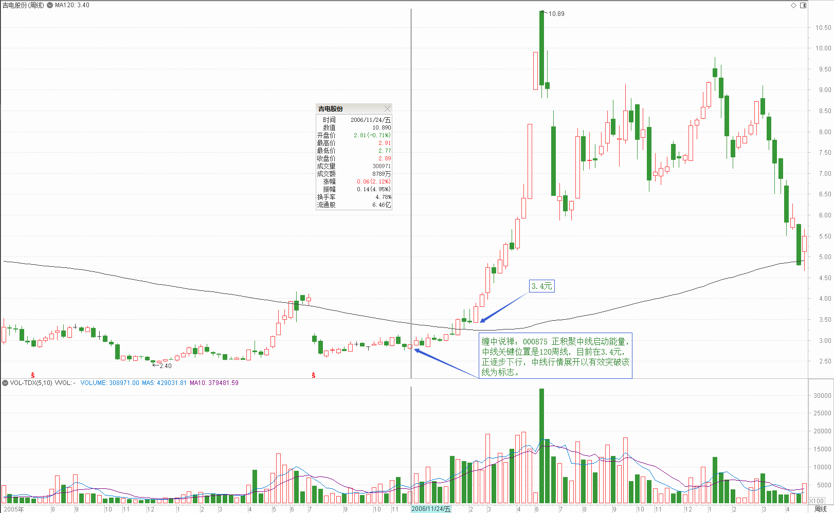Screen dimensions: 834x513
Task: Click the 吉电股份 title bar of info popup
Action: (x=350, y=108)
